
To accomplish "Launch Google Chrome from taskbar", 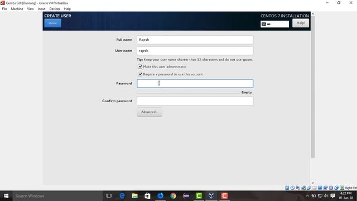I will pyautogui.click(x=173, y=196).
